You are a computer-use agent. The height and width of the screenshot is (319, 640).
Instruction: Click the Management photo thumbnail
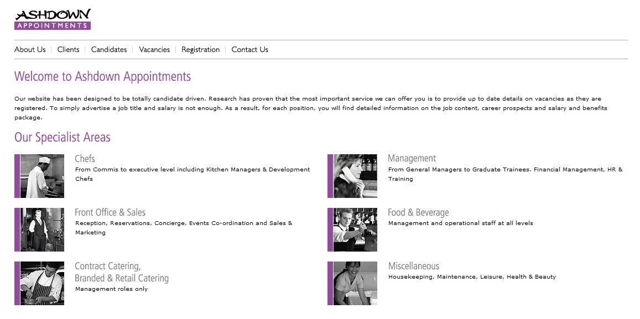[x=355, y=176]
